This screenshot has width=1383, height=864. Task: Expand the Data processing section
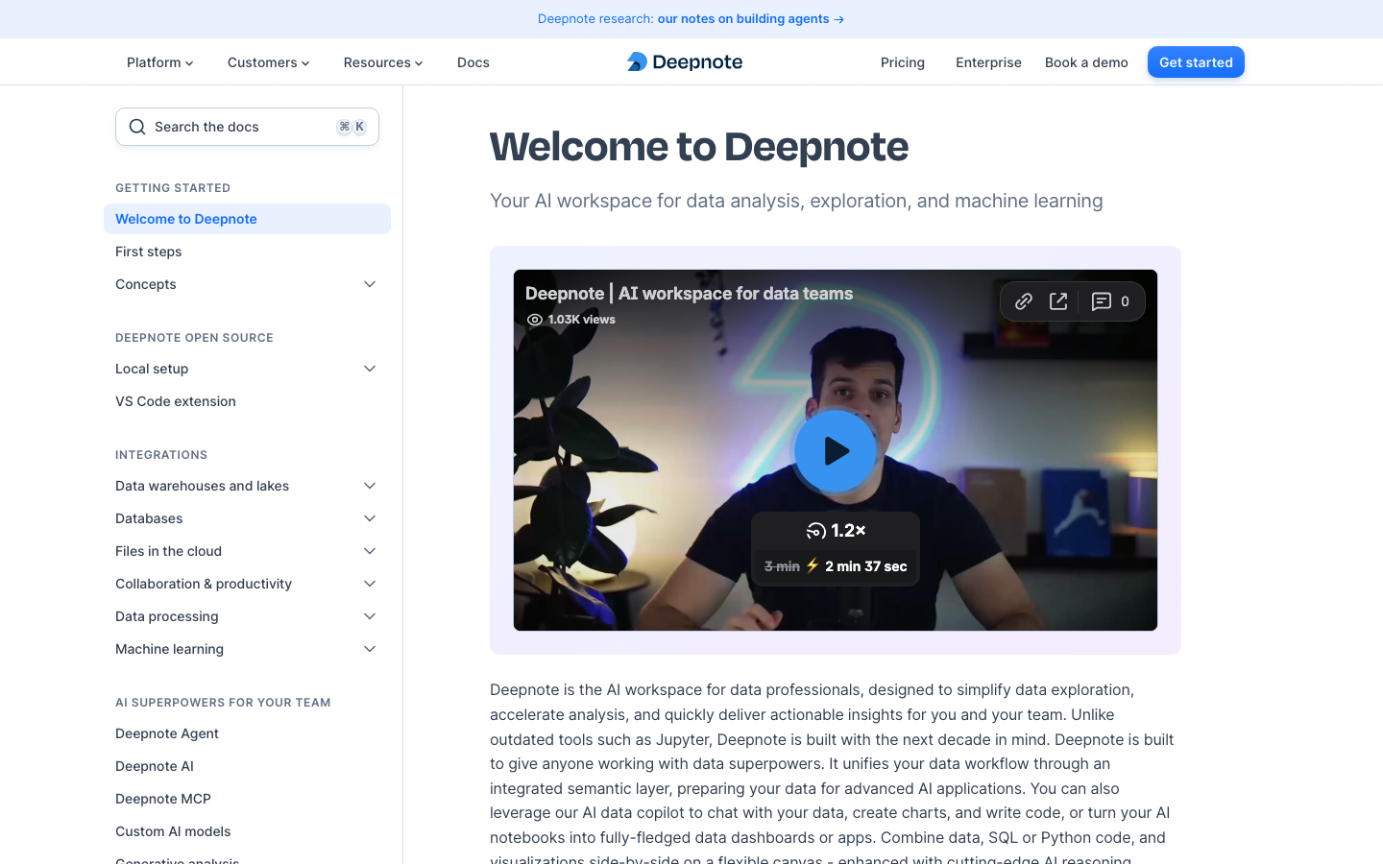[370, 616]
